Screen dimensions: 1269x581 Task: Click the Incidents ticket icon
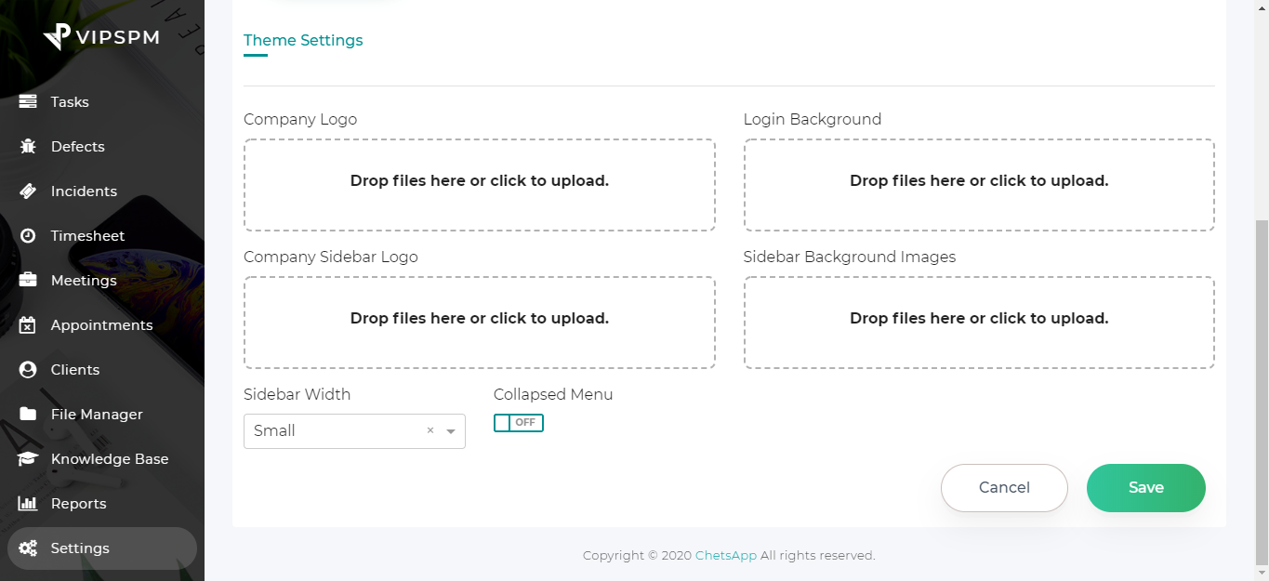coord(28,191)
